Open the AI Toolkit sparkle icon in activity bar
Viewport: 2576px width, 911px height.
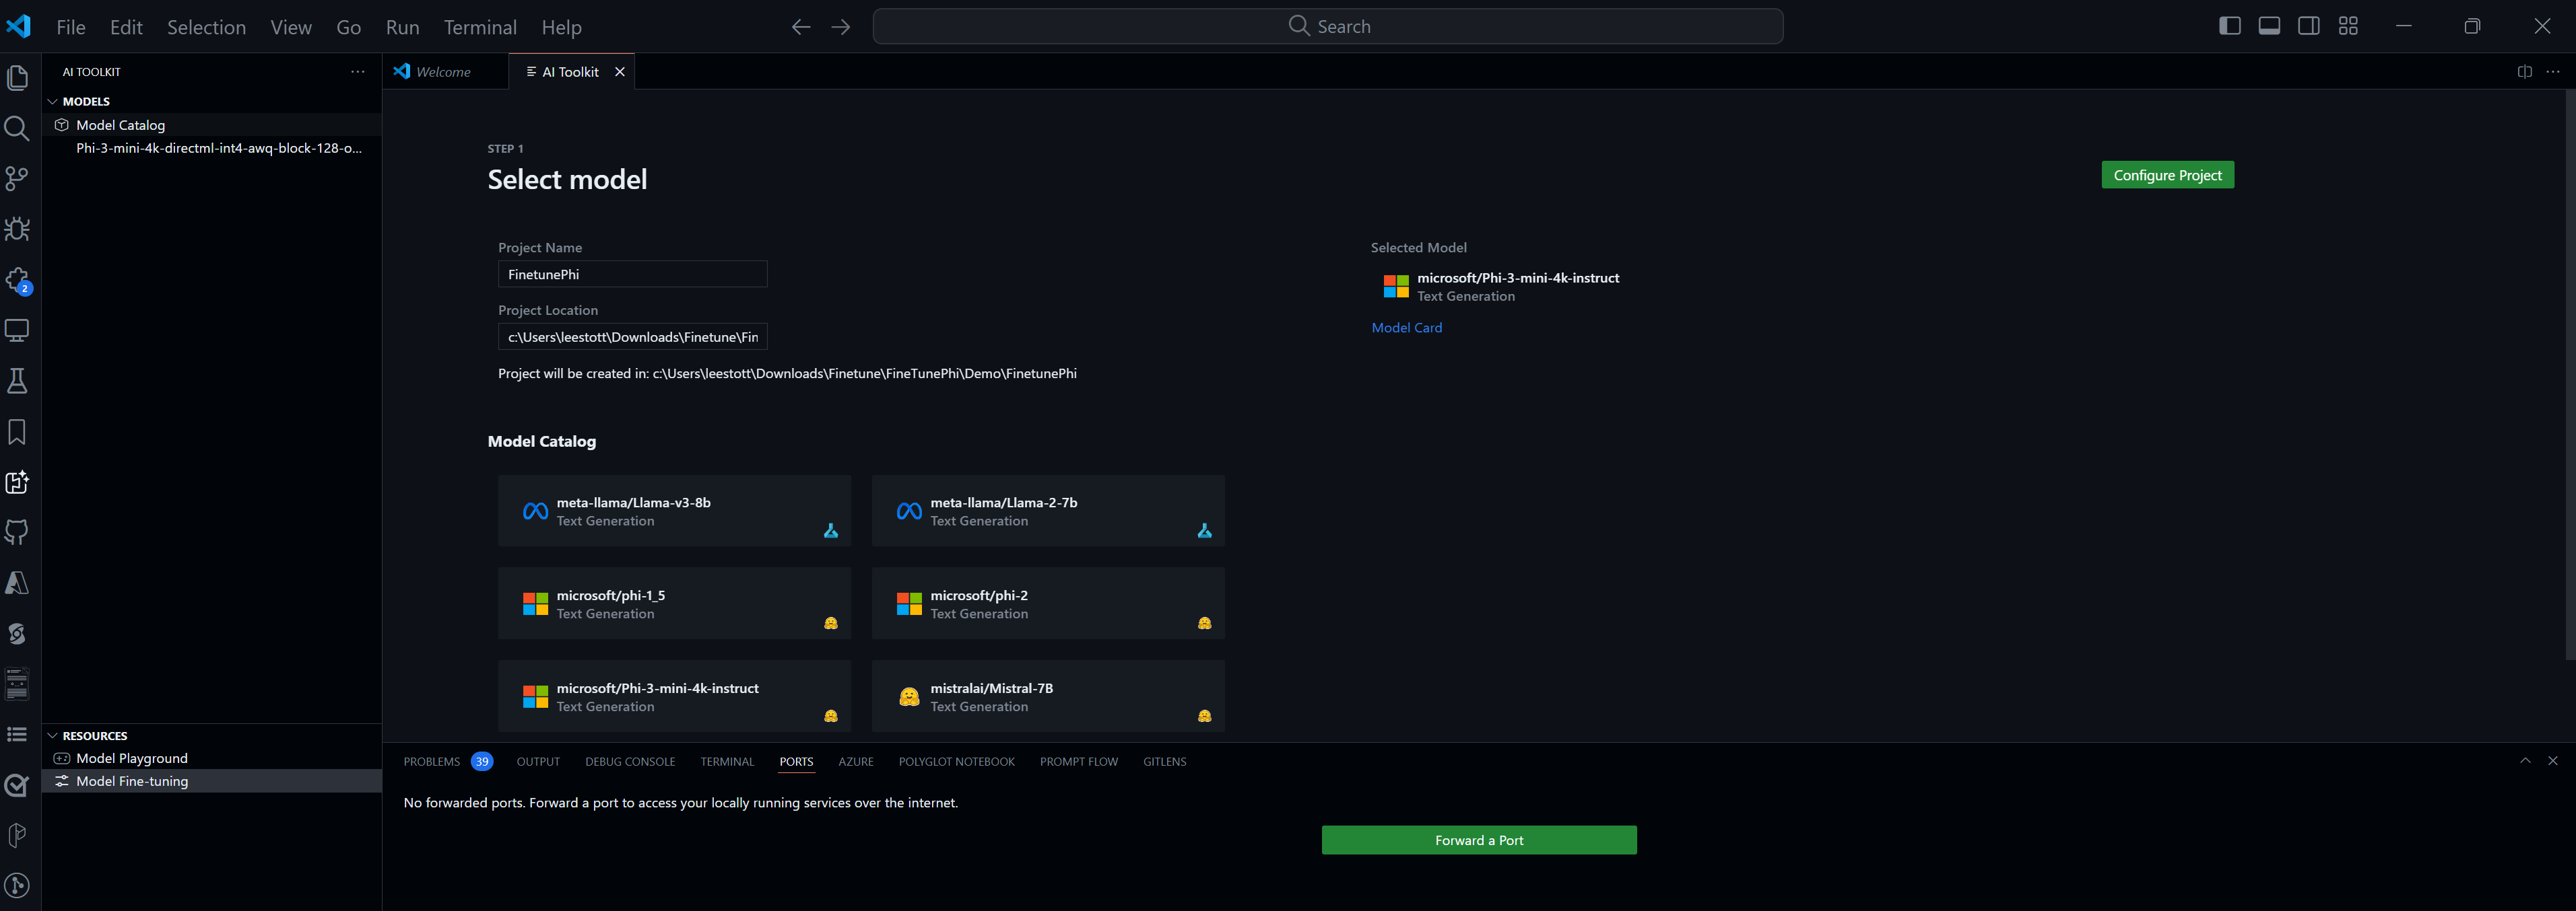pyautogui.click(x=17, y=482)
